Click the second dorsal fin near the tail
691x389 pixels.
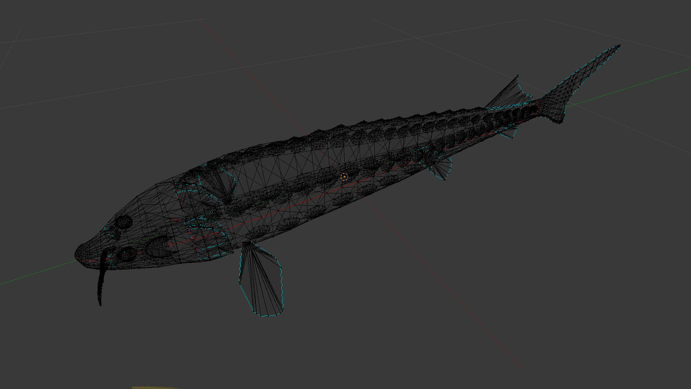point(511,92)
